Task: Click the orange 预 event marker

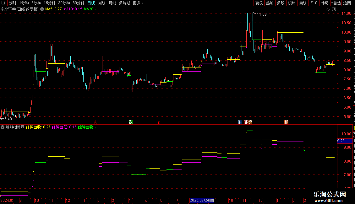Action: (287, 122)
